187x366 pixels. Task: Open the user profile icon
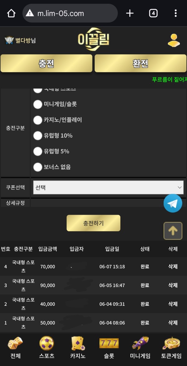[174, 40]
